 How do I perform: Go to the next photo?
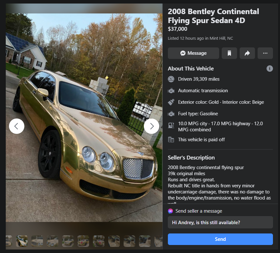152,126
